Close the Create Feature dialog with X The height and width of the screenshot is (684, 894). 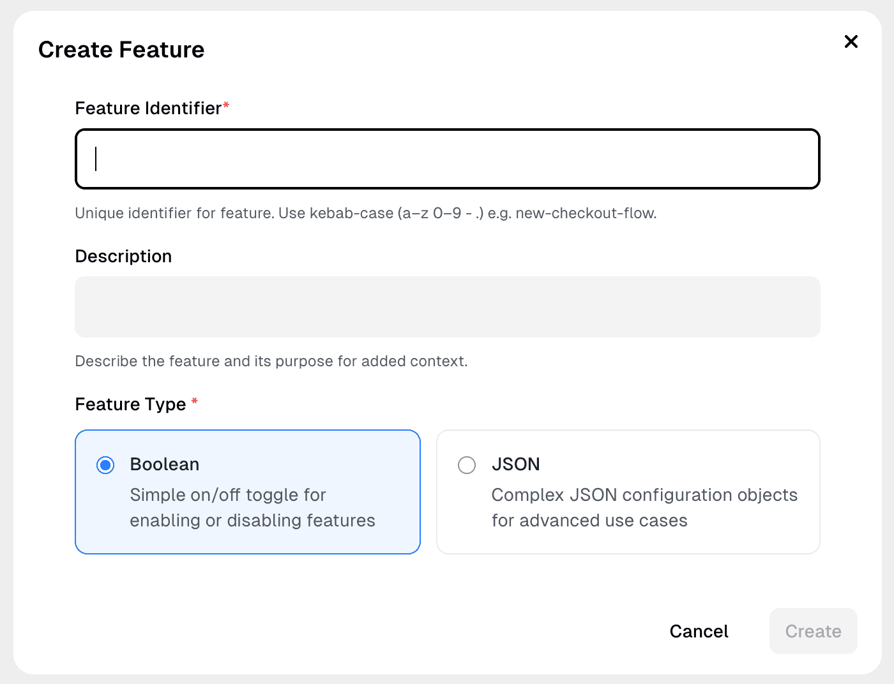851,41
